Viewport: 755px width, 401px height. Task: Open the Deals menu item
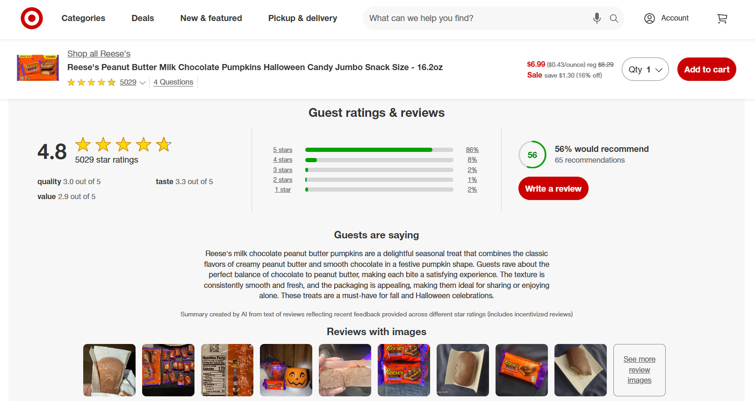[x=143, y=18]
